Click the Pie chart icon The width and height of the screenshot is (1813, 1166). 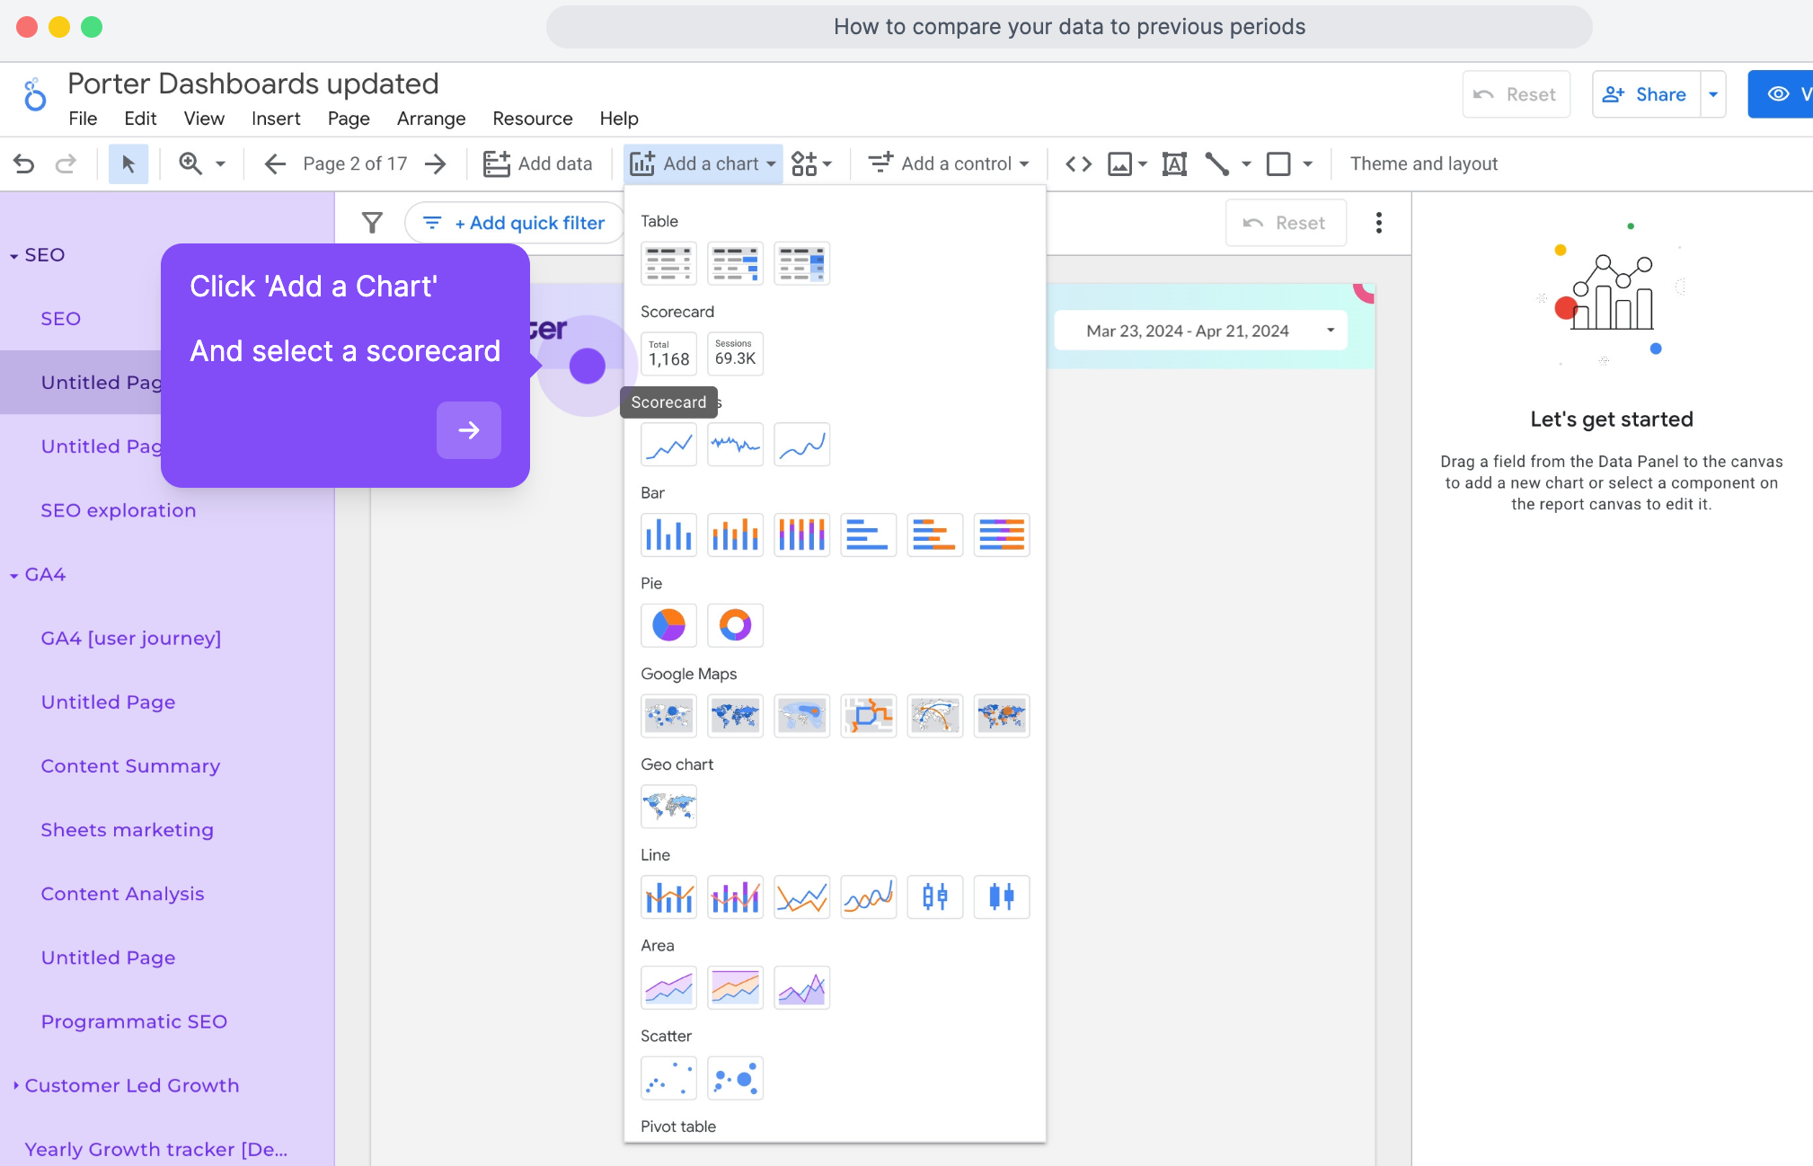pyautogui.click(x=668, y=623)
